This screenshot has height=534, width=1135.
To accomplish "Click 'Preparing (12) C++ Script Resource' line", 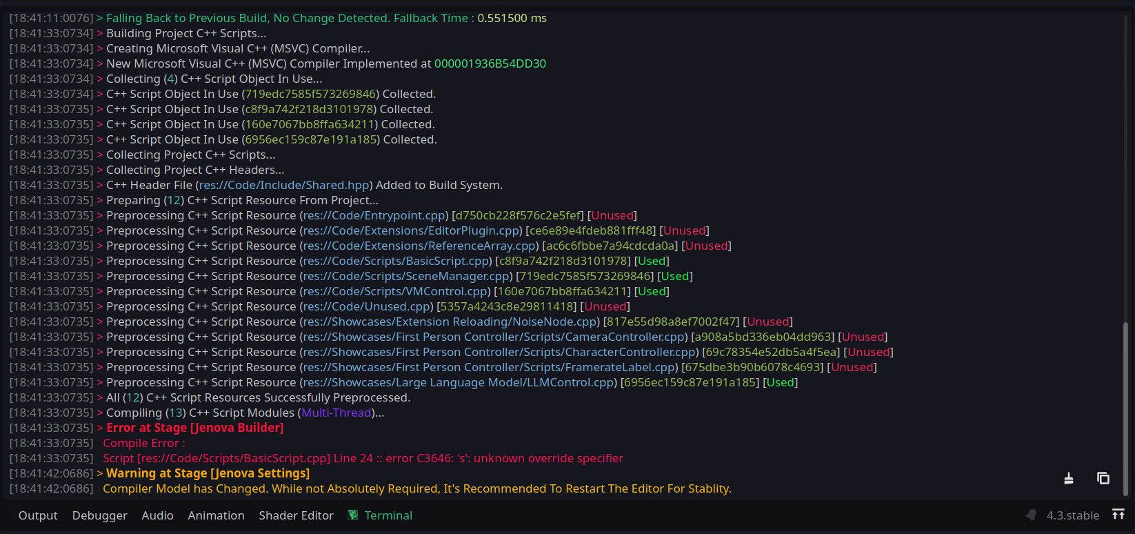I will tap(242, 200).
